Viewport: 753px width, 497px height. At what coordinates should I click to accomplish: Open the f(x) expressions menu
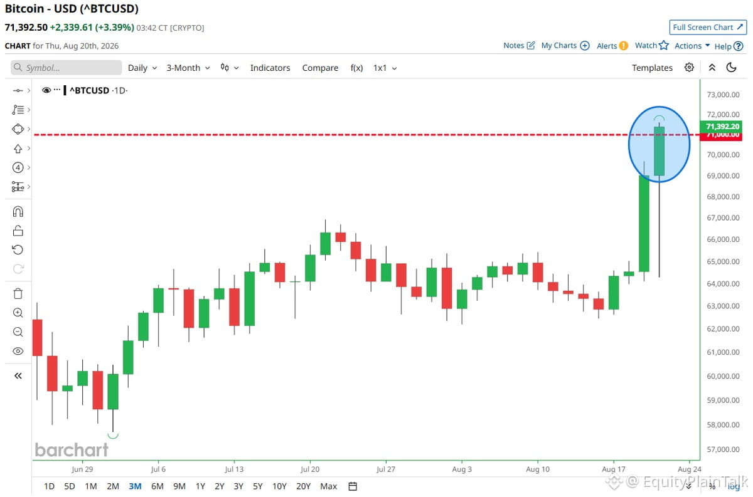coord(356,68)
